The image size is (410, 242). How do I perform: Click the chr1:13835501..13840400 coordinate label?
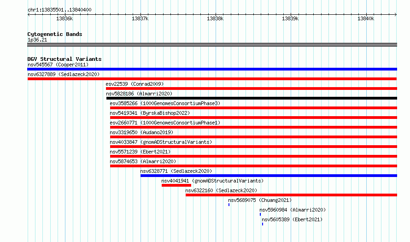coord(59,10)
